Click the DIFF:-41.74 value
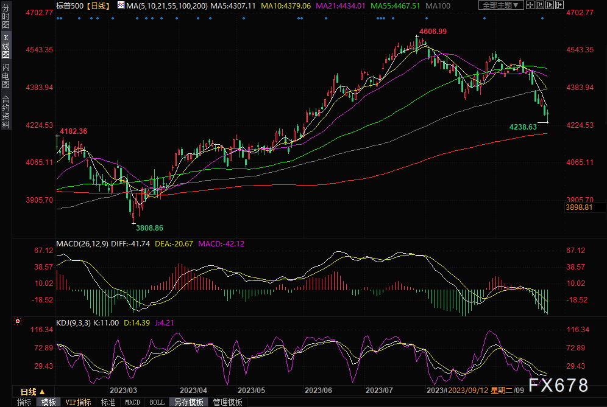Image resolution: width=607 pixels, height=407 pixels. (x=130, y=244)
